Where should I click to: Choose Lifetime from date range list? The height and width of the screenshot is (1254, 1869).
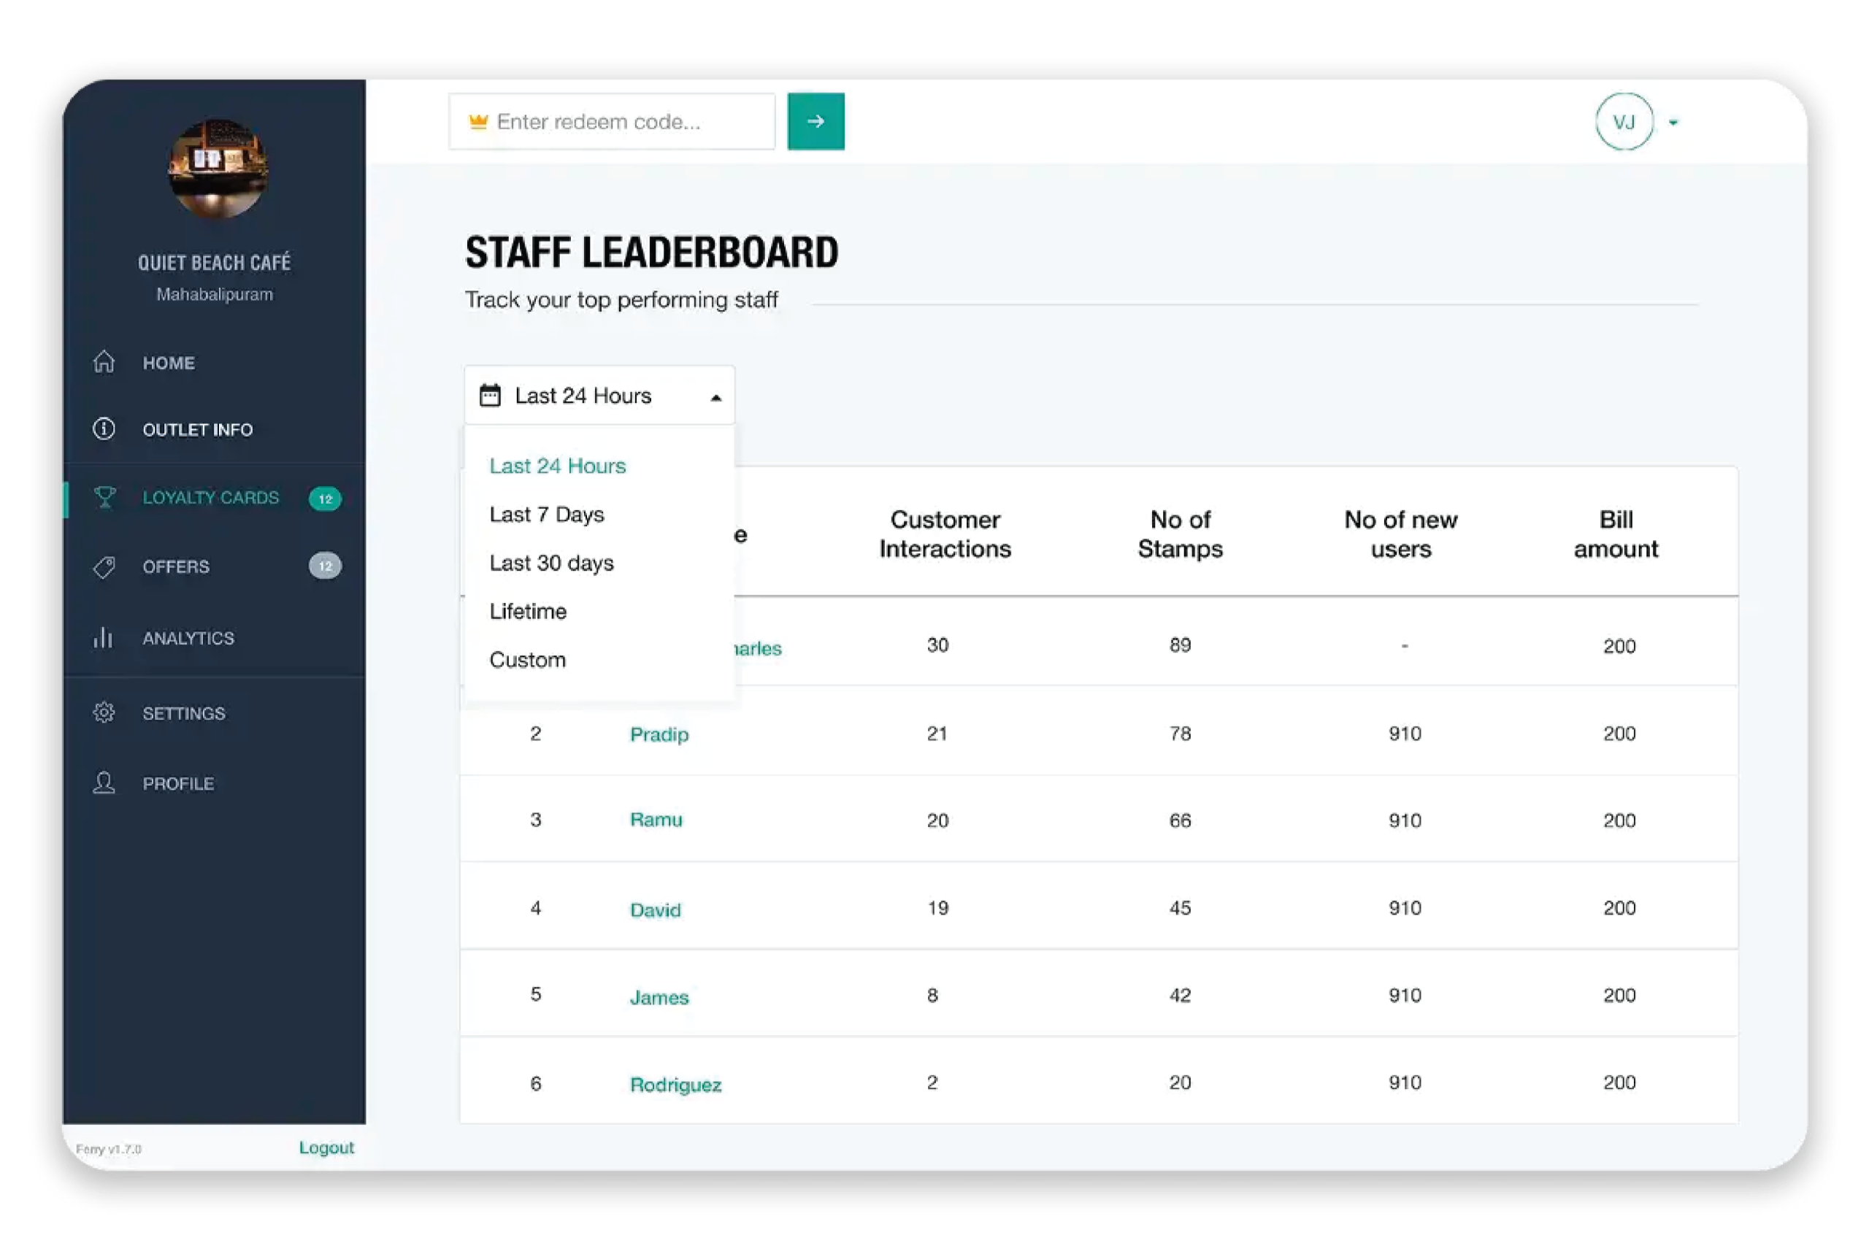click(x=528, y=612)
